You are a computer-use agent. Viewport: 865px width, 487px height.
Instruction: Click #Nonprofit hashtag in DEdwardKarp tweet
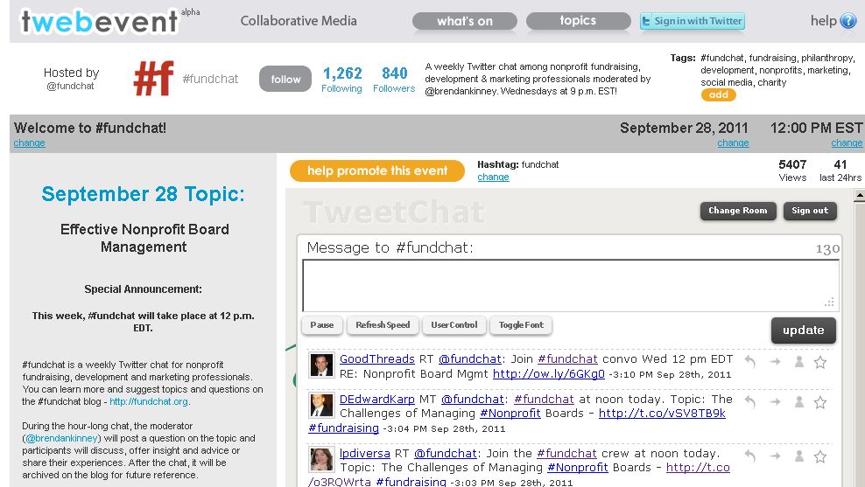tap(510, 414)
